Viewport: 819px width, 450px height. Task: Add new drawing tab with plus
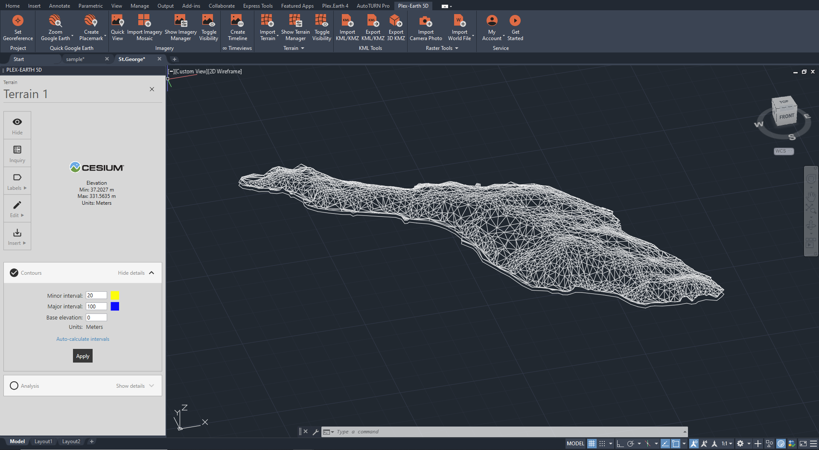click(174, 59)
